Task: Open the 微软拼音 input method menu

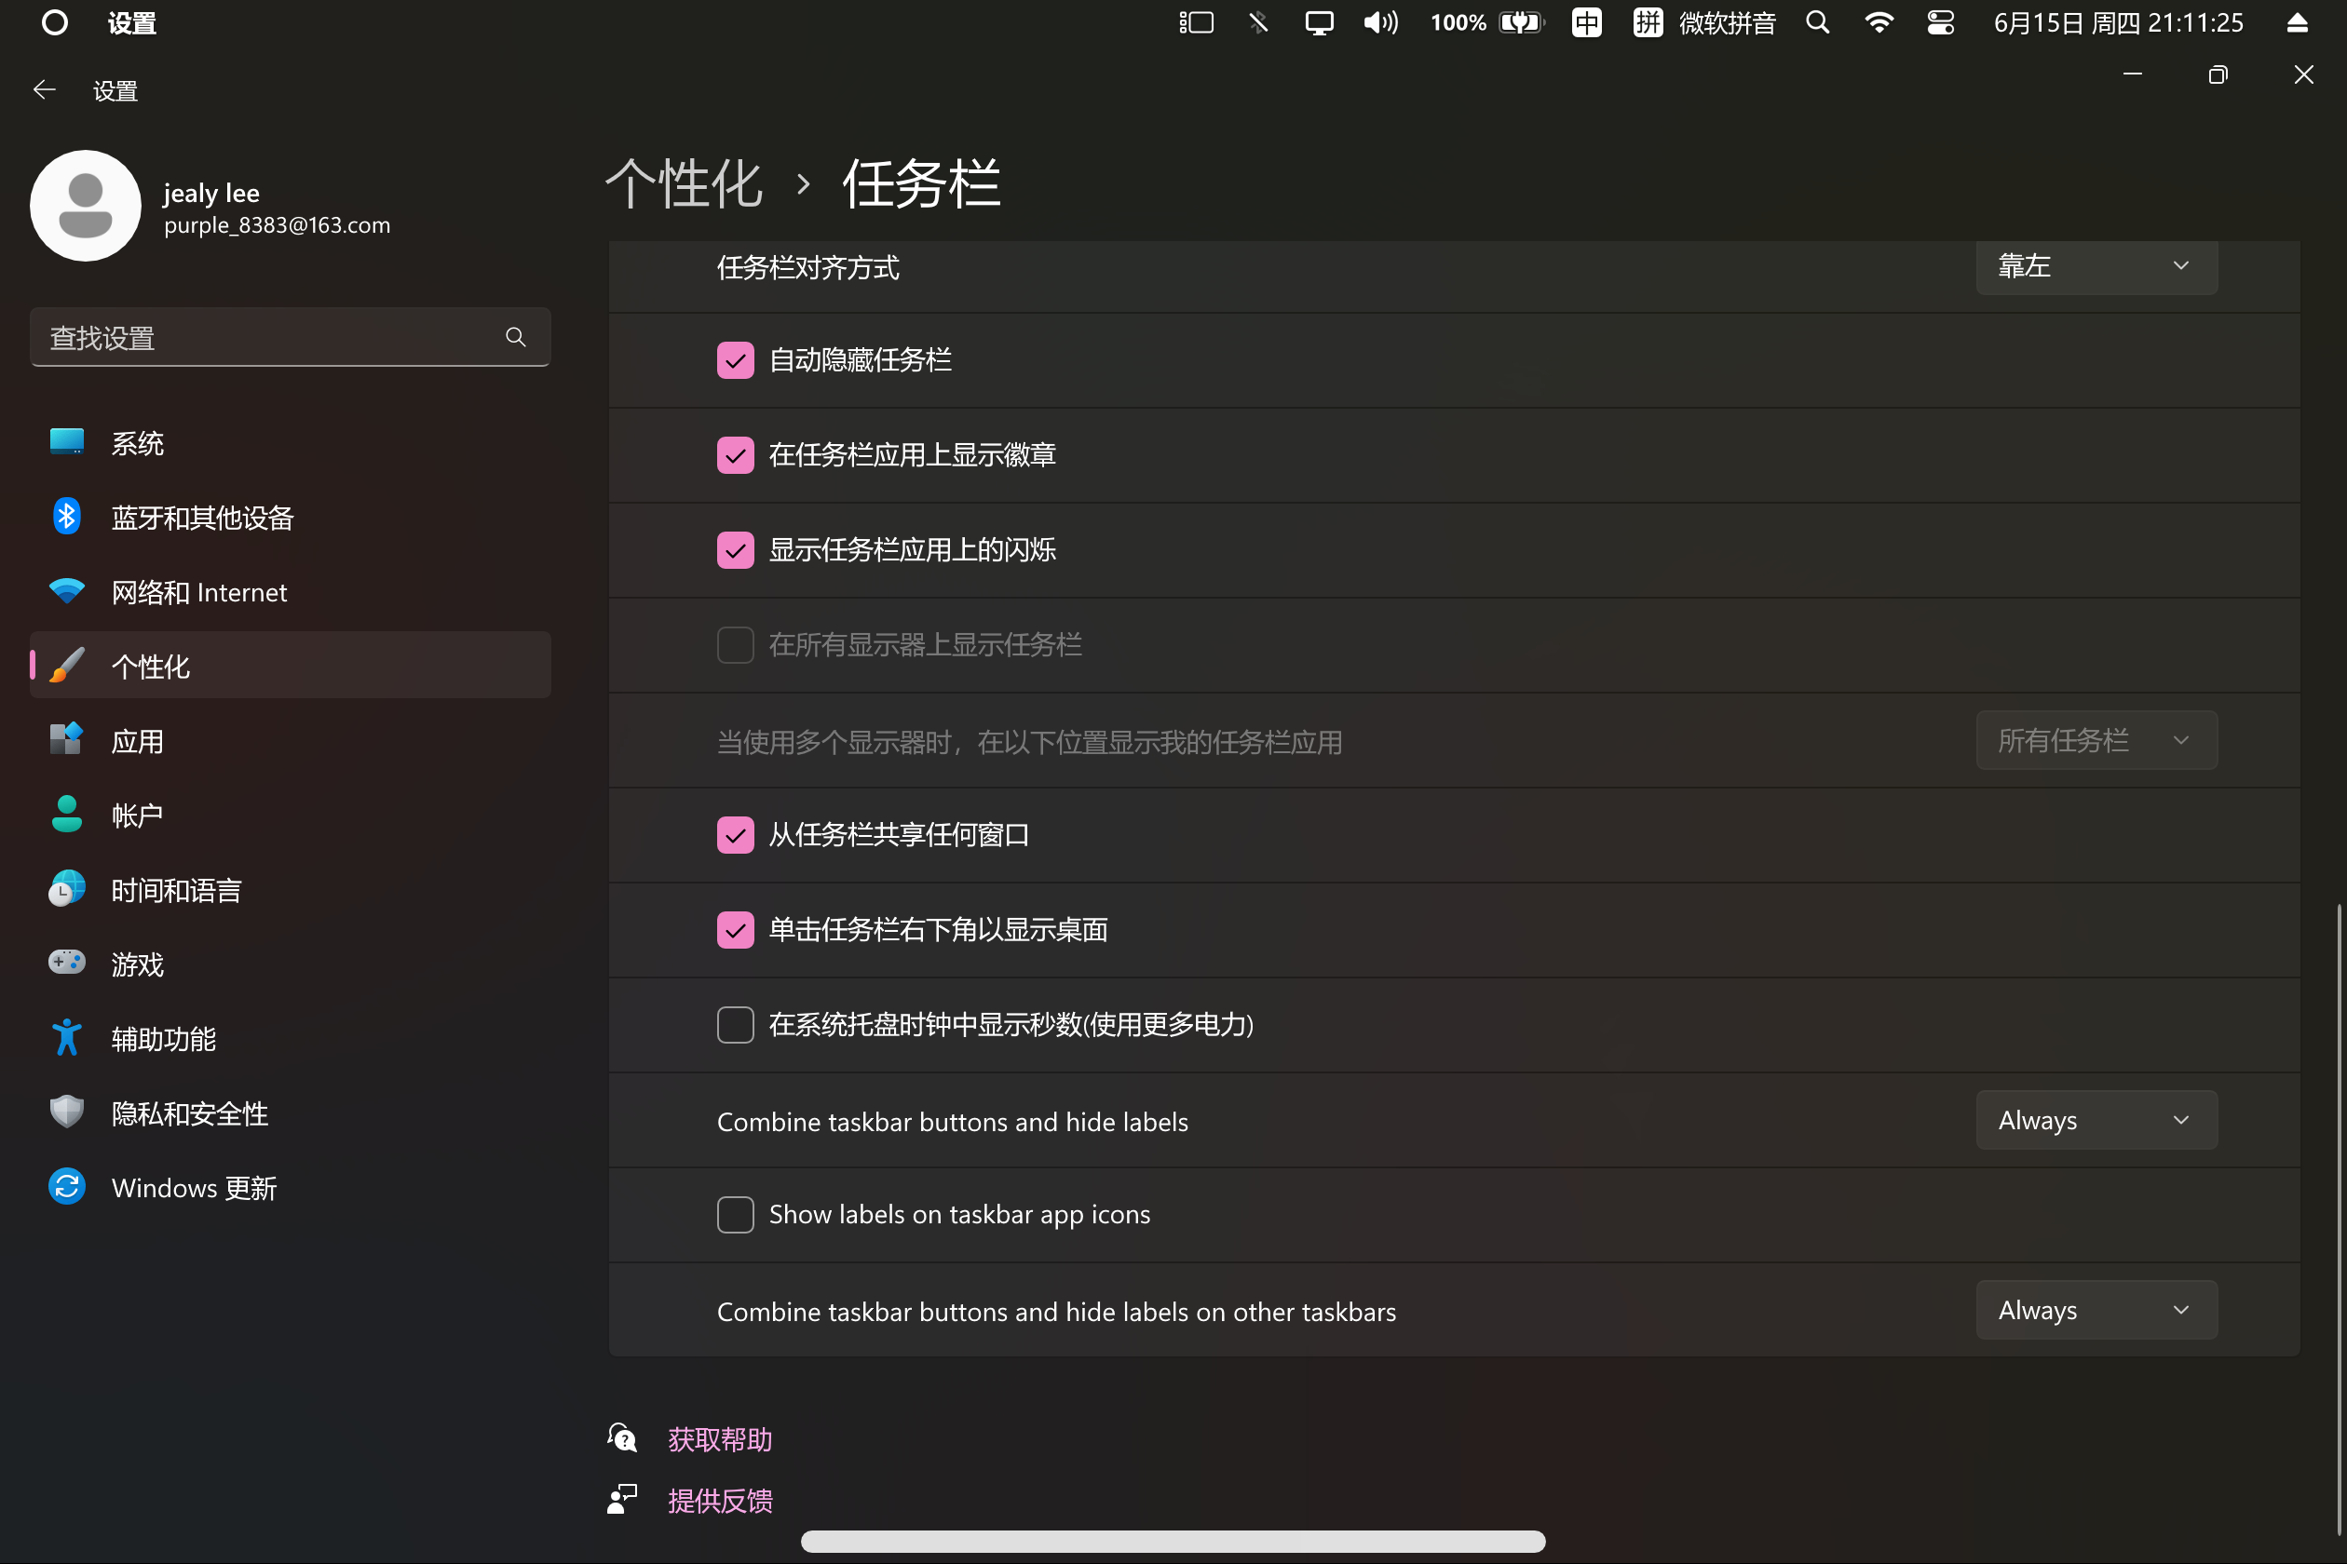Action: 1728,23
